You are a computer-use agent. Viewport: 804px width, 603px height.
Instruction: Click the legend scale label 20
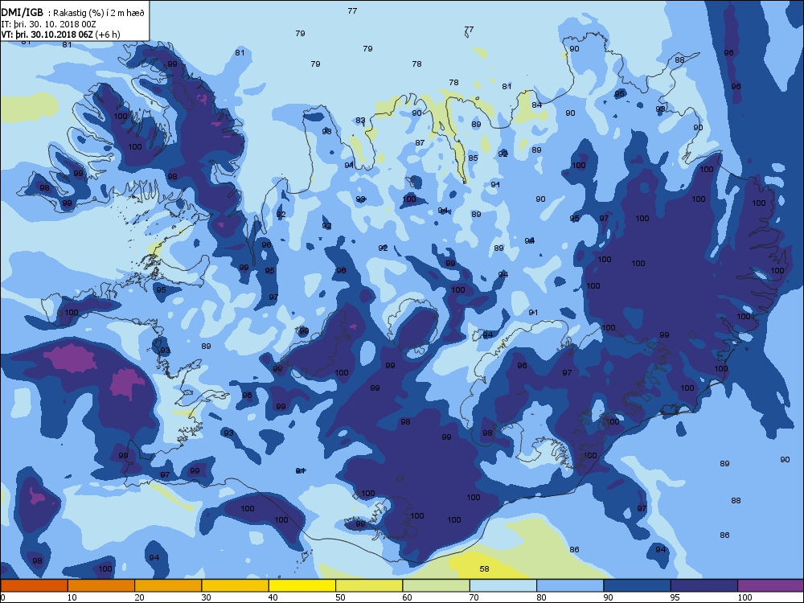pyautogui.click(x=139, y=597)
